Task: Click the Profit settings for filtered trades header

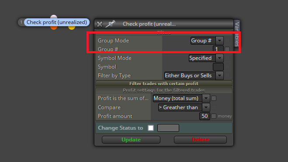Action: coord(164,90)
